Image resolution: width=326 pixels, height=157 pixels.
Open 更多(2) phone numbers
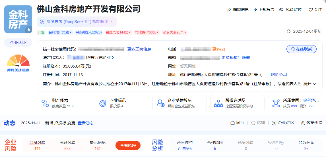point(218,49)
